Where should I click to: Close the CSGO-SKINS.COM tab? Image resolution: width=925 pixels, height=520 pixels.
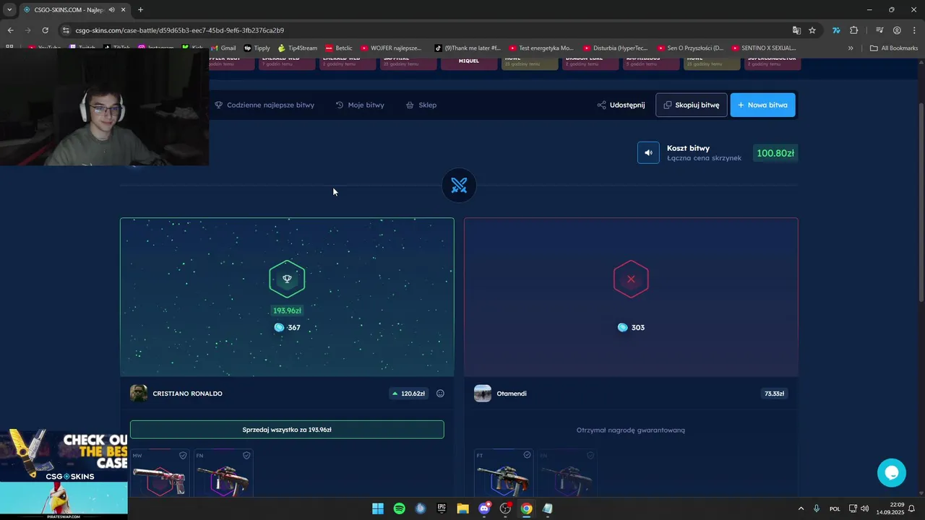pyautogui.click(x=124, y=9)
